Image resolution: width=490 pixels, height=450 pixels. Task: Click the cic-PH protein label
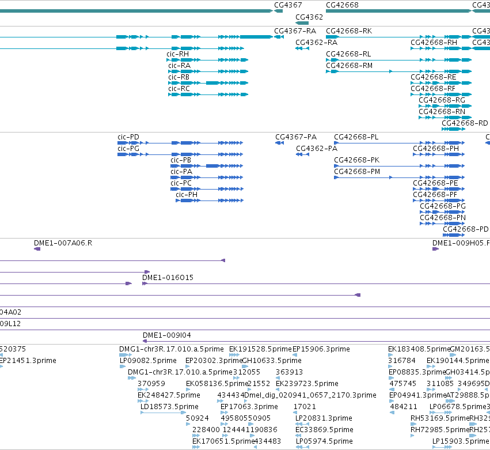tap(187, 195)
